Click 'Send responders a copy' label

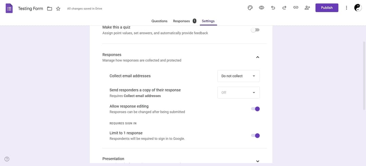click(x=145, y=90)
